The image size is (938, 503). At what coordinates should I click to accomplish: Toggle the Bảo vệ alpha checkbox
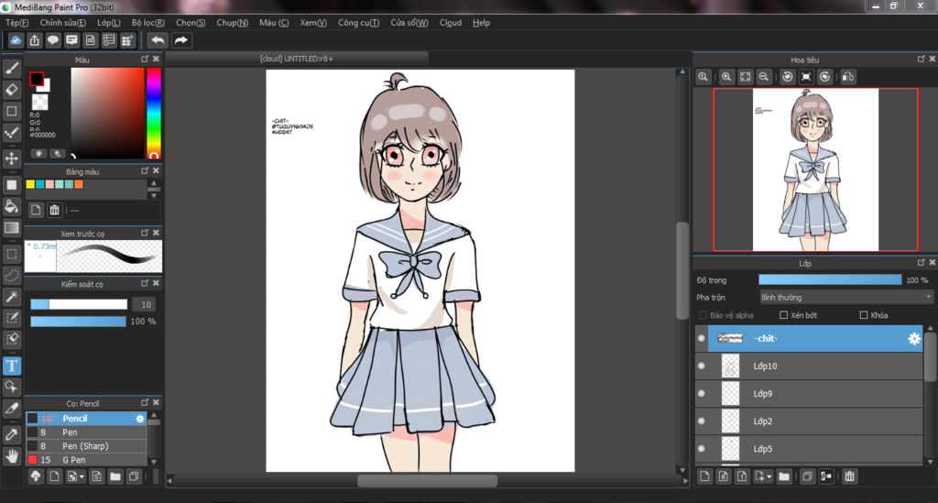[703, 315]
